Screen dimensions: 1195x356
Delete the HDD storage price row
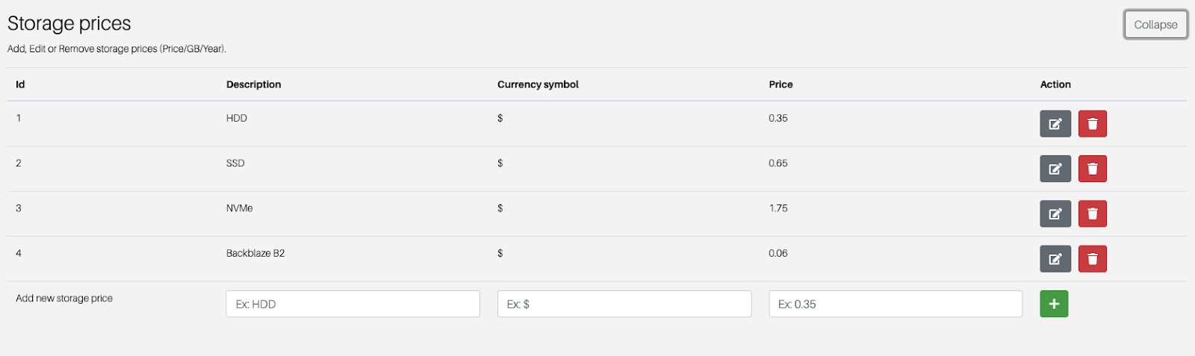[1093, 124]
